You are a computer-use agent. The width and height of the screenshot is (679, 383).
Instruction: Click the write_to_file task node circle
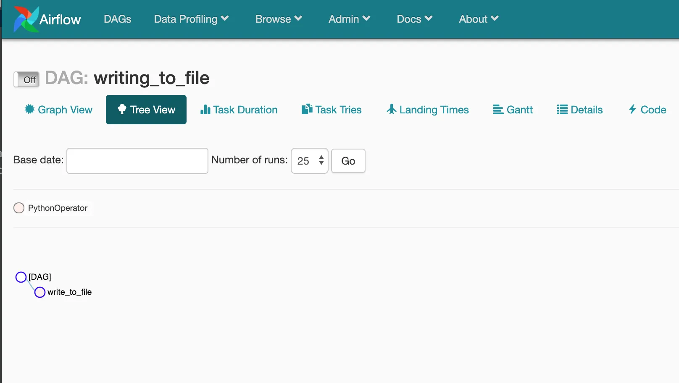pyautogui.click(x=40, y=292)
